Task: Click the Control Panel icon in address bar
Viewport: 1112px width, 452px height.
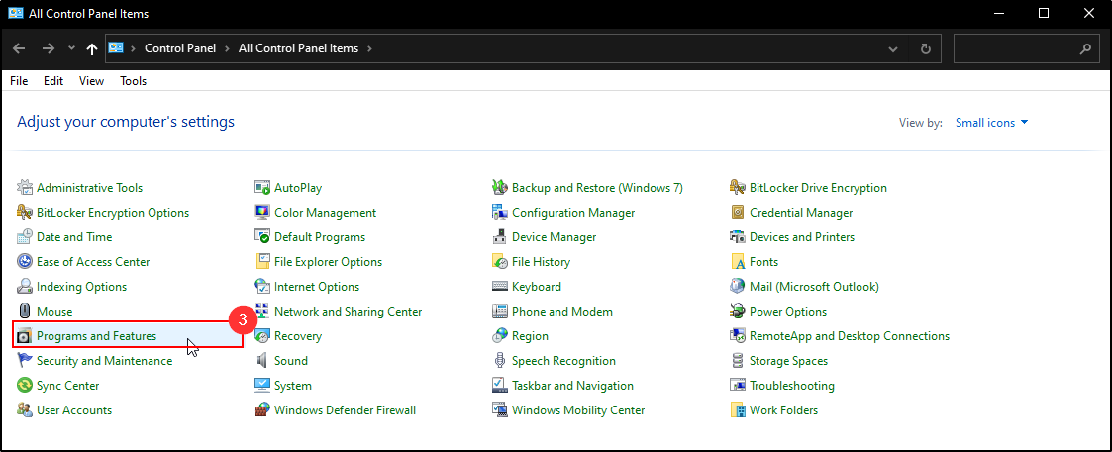Action: pos(116,48)
